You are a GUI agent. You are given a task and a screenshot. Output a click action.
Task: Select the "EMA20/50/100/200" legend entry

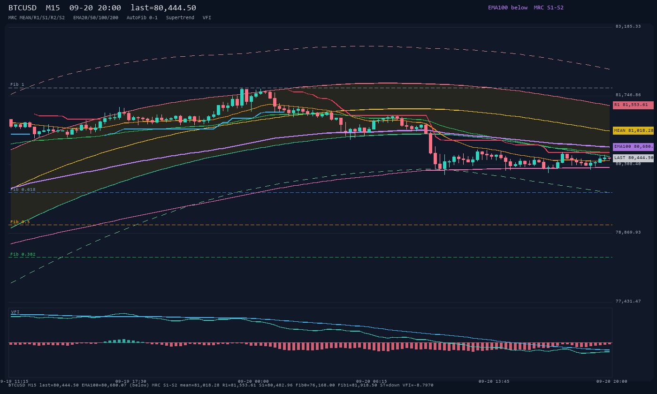click(x=96, y=18)
